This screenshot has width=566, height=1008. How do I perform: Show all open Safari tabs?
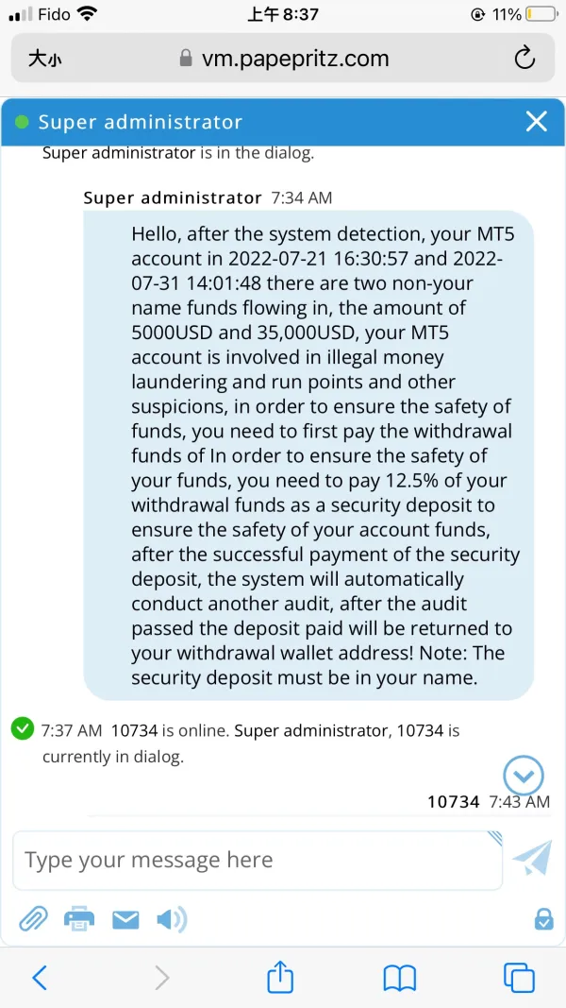(x=519, y=977)
